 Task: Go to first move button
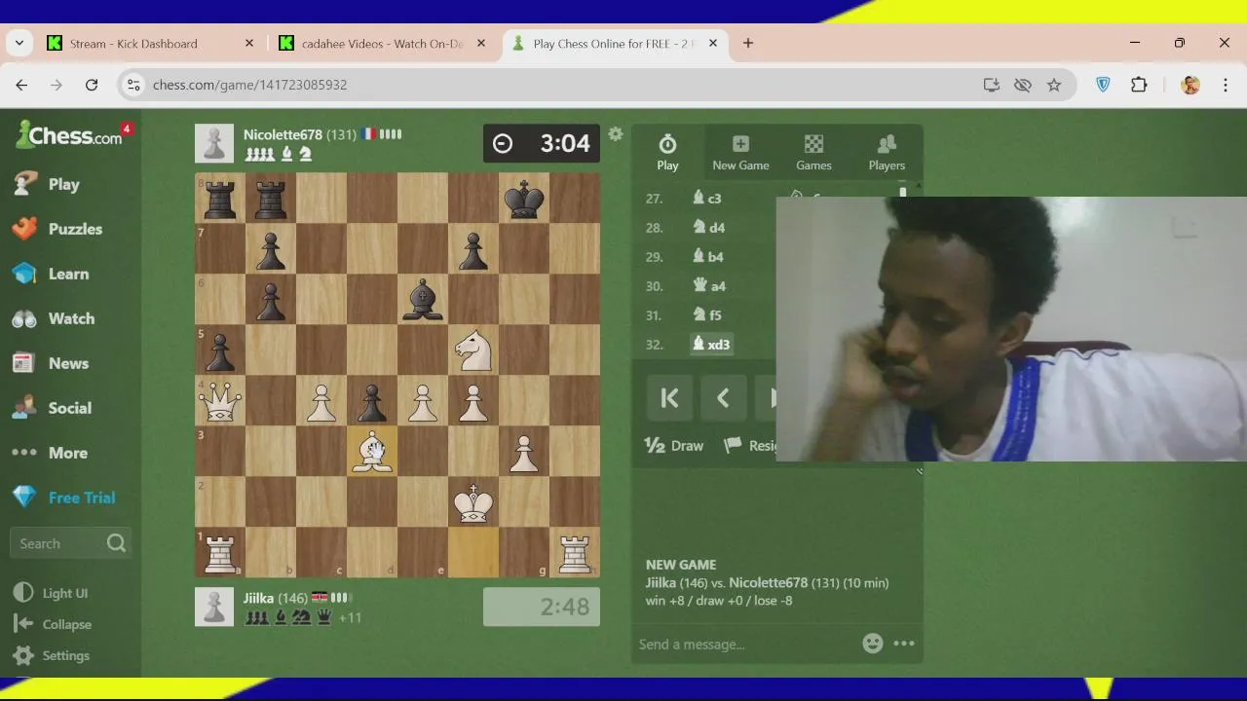click(669, 397)
